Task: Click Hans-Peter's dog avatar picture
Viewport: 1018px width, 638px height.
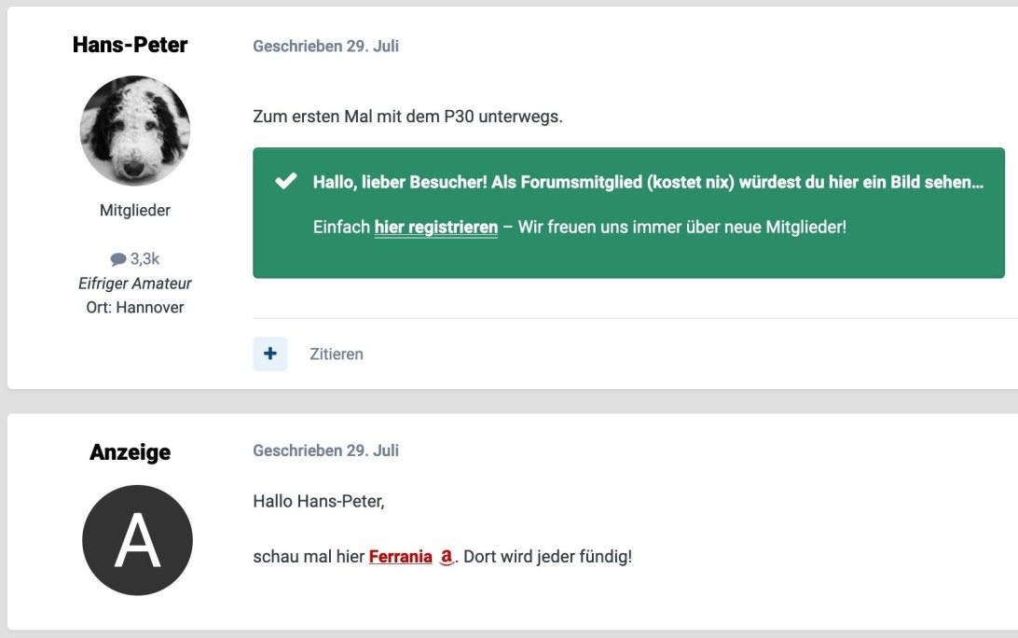Action: 135,131
